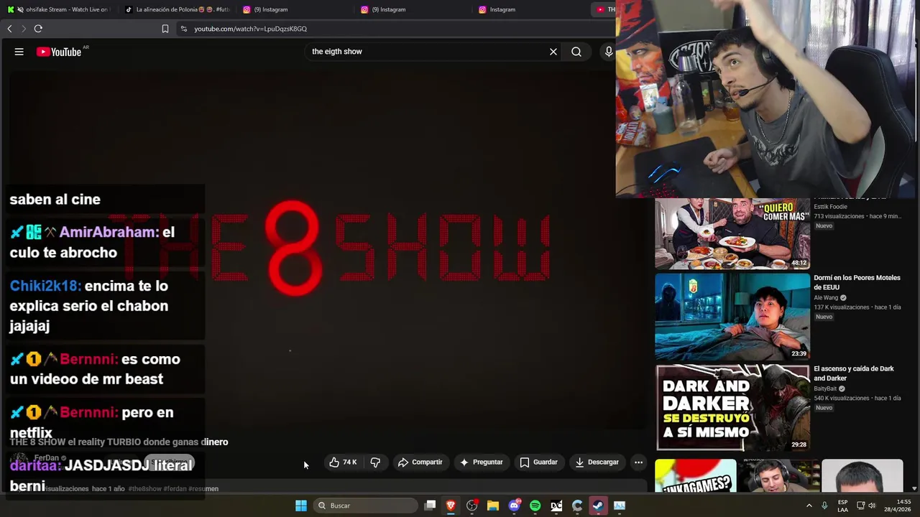Image resolution: width=920 pixels, height=517 pixels.
Task: Open the network and volume tray panel
Action: [x=866, y=506]
